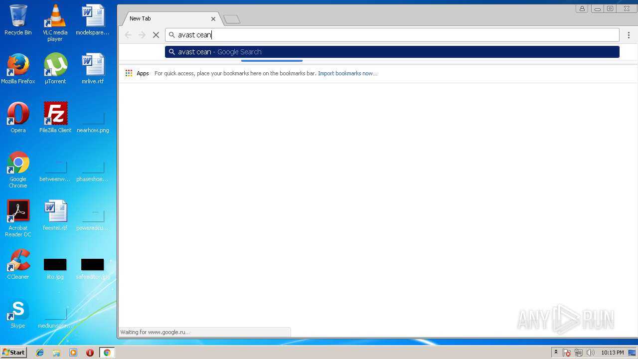The image size is (638, 359).
Task: Open the modelspare Word document icon
Action: 93,20
